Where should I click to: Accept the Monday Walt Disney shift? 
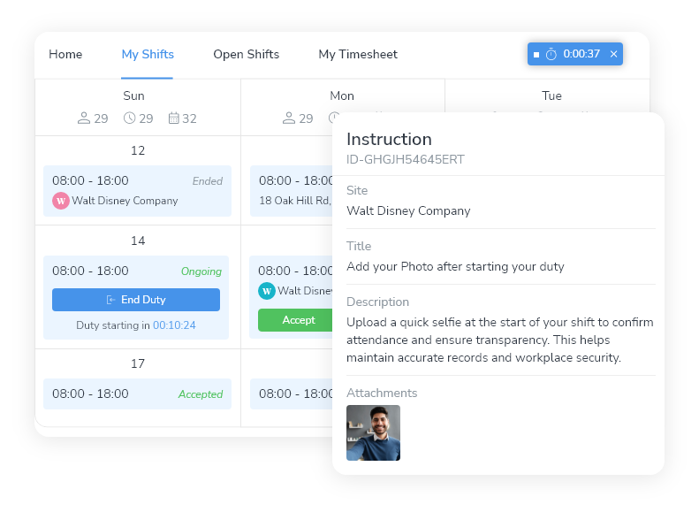click(x=298, y=320)
